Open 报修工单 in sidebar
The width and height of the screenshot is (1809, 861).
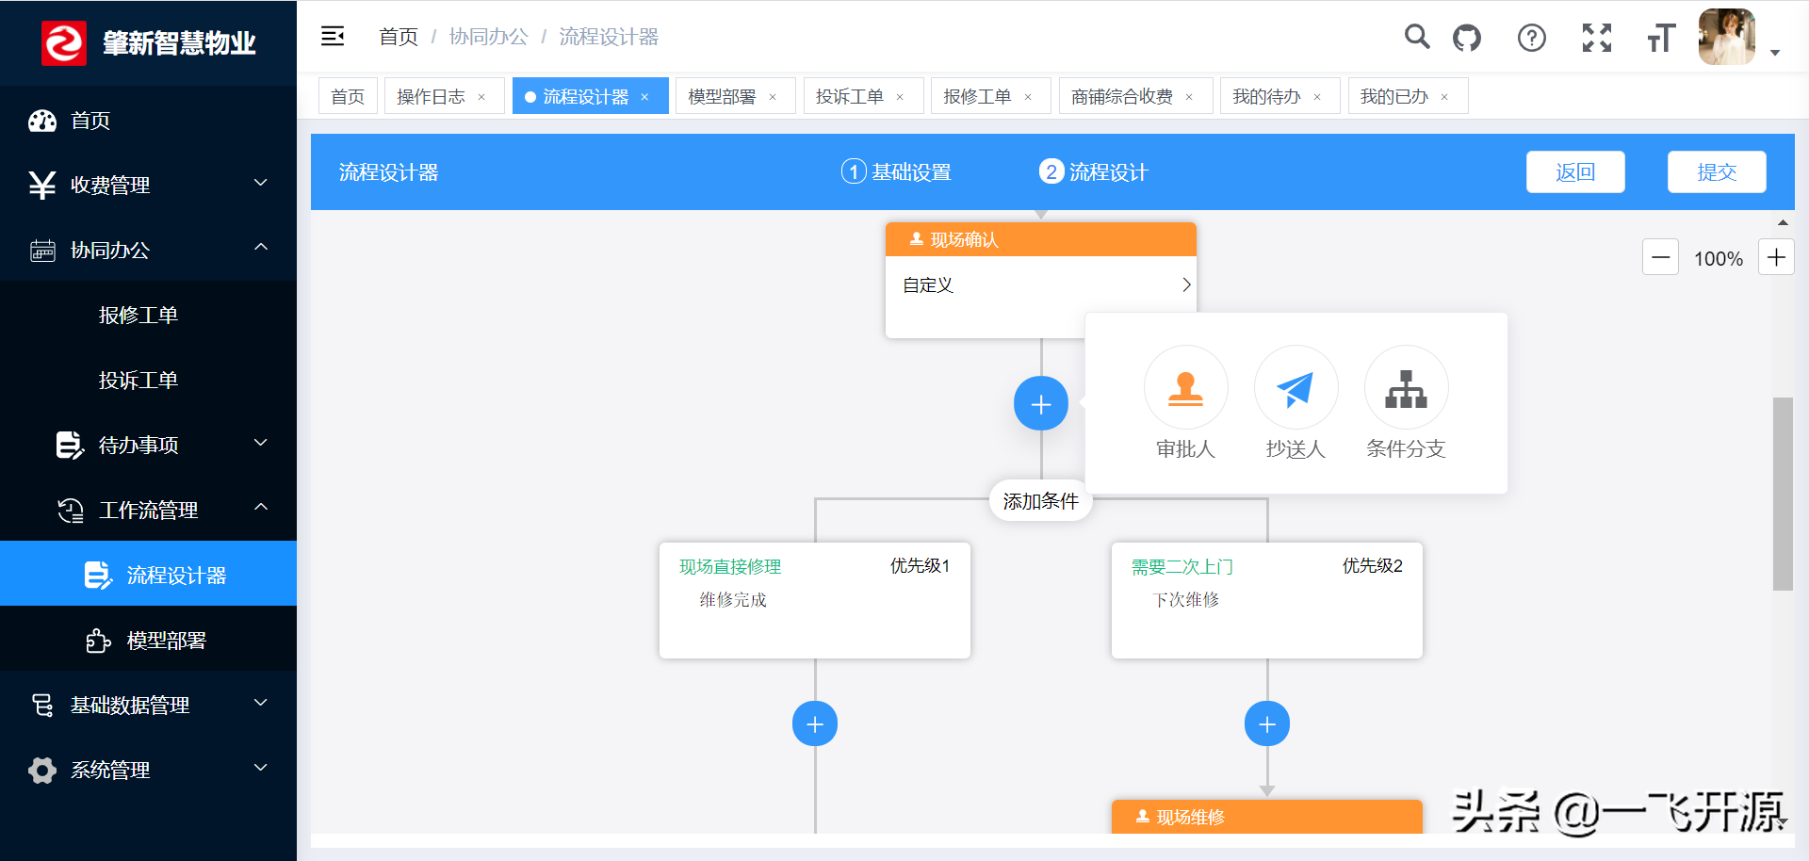click(148, 315)
